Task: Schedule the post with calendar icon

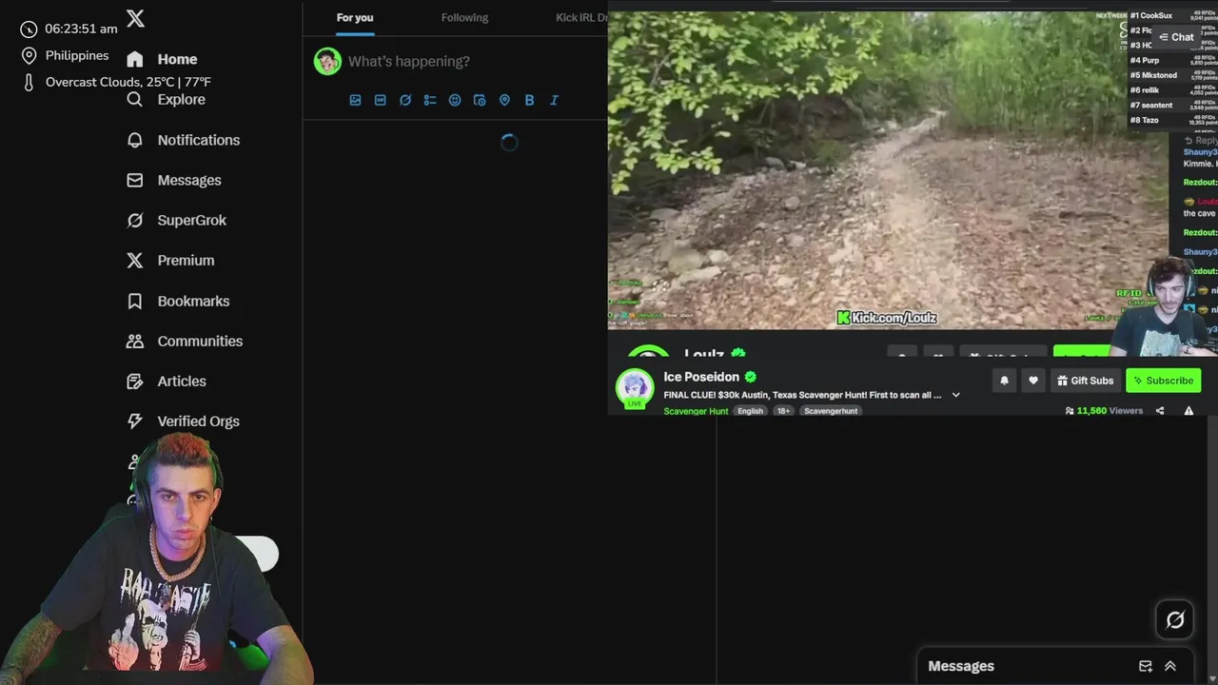Action: point(480,100)
